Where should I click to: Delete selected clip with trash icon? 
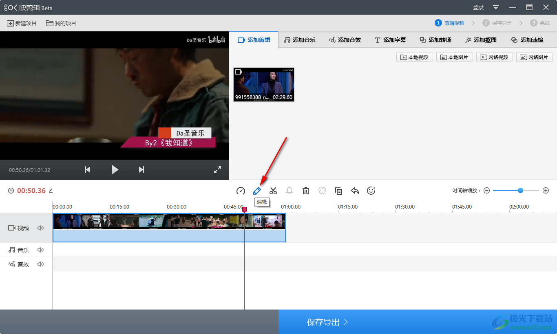tap(306, 191)
